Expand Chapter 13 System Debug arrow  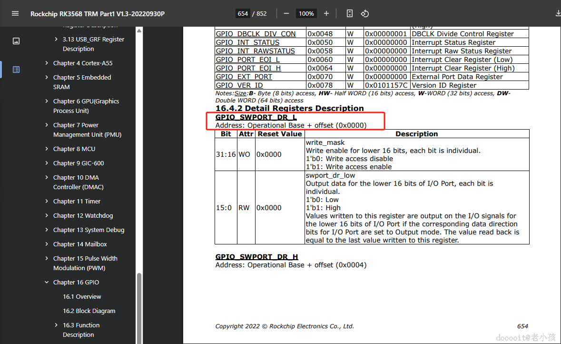47,230
